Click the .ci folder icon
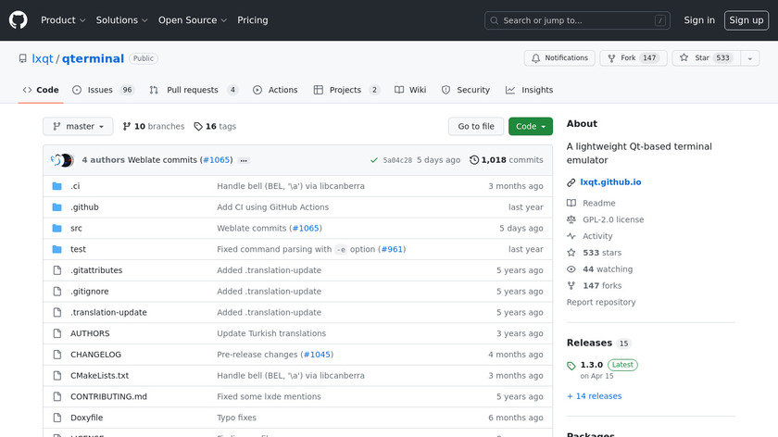 pos(56,186)
